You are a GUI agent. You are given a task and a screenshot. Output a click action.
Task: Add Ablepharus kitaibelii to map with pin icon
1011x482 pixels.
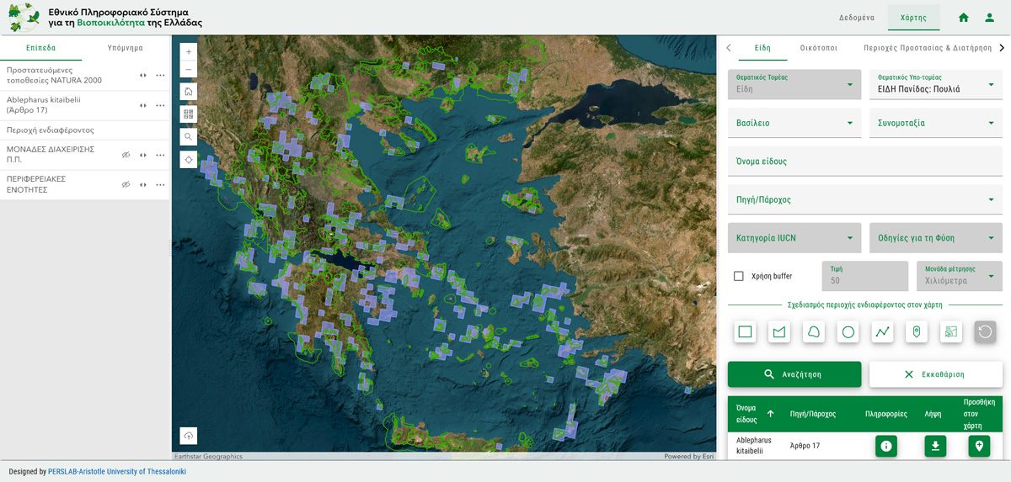(x=979, y=446)
